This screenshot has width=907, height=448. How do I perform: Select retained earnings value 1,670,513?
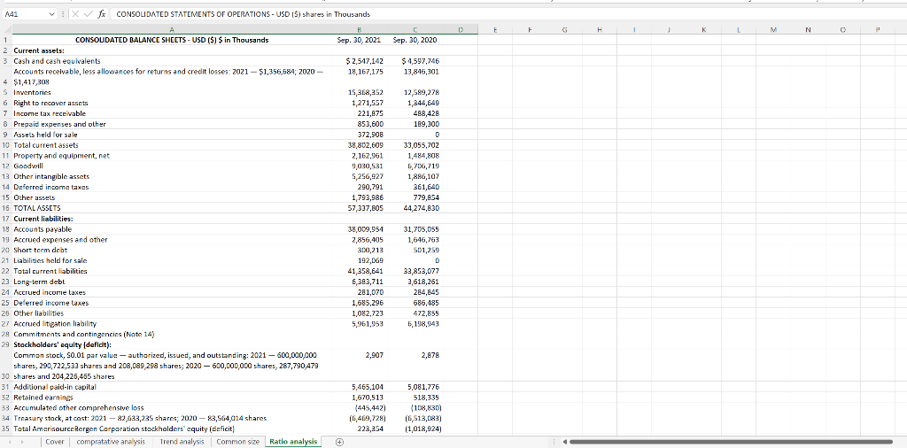point(360,398)
